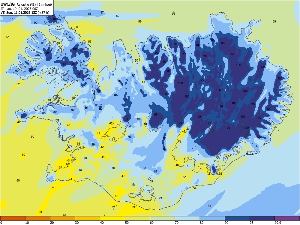Click the map value '82' in the southeast sea
Viewport: 300px width, 225px height.
209,206
